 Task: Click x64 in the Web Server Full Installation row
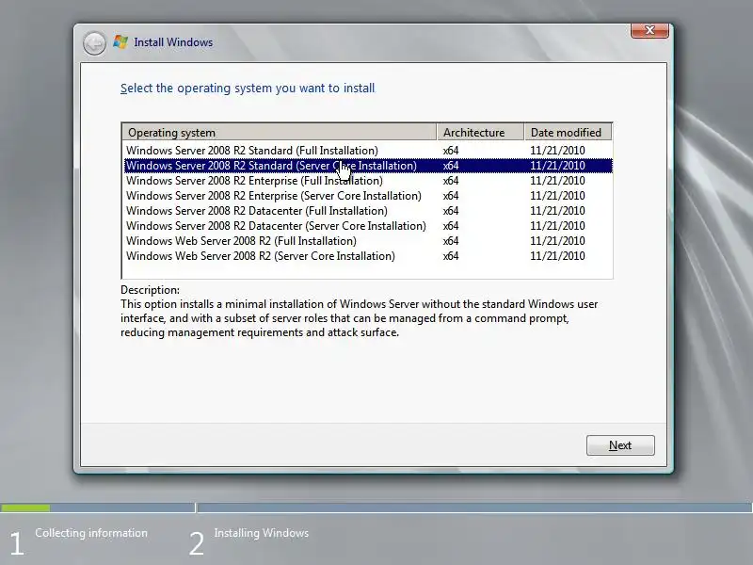pos(451,241)
